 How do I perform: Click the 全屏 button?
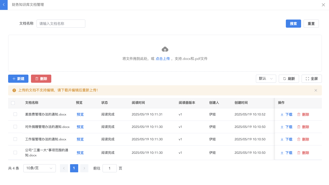pos(312,79)
